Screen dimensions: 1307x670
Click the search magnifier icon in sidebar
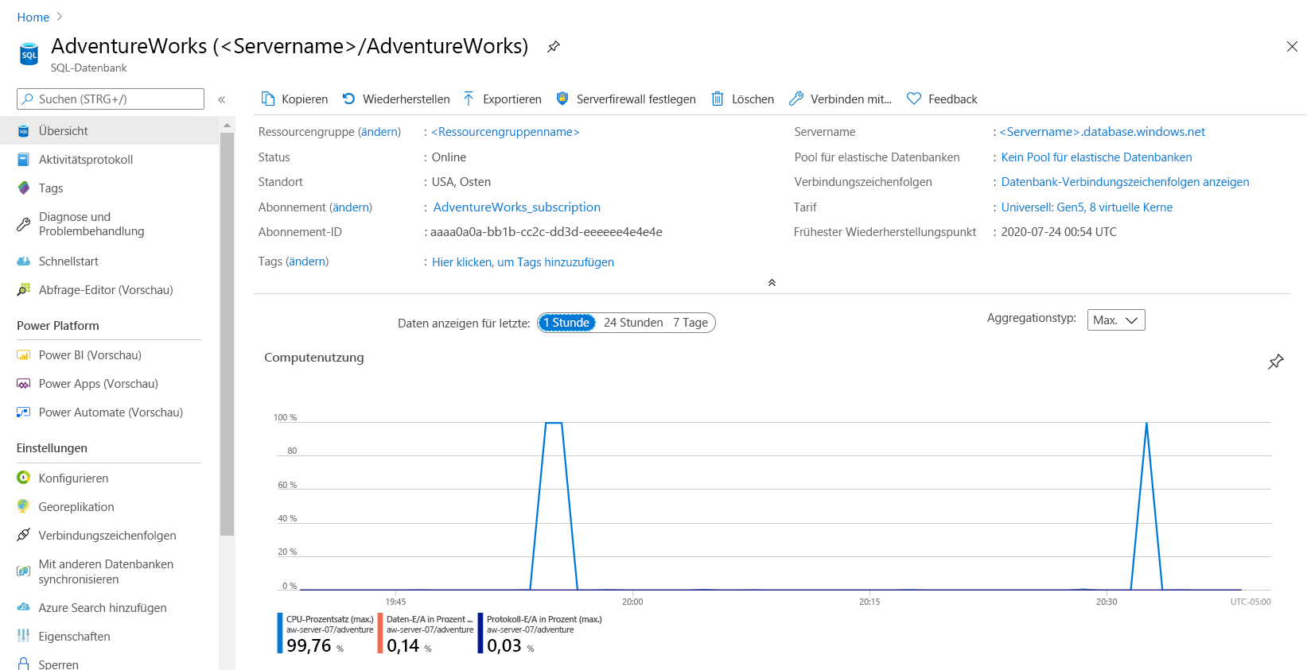(28, 99)
